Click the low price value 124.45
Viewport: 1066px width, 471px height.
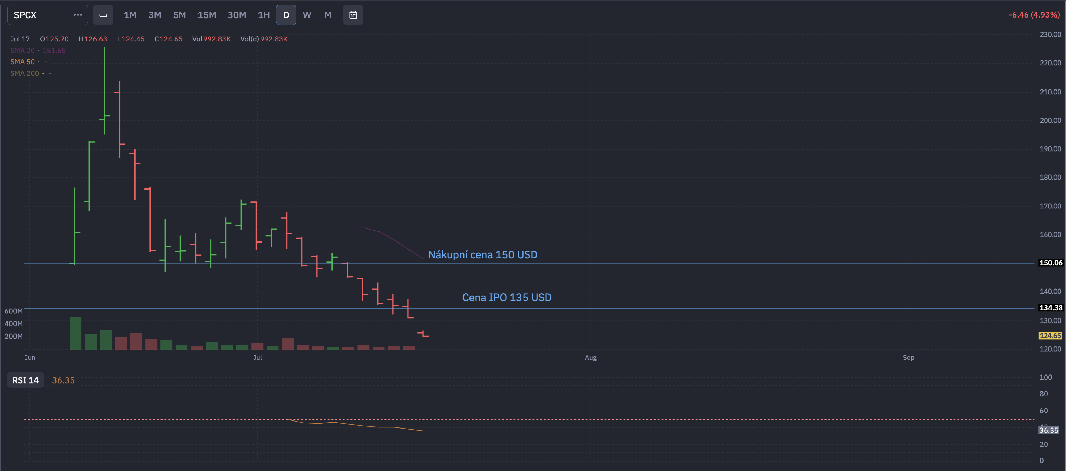(133, 39)
